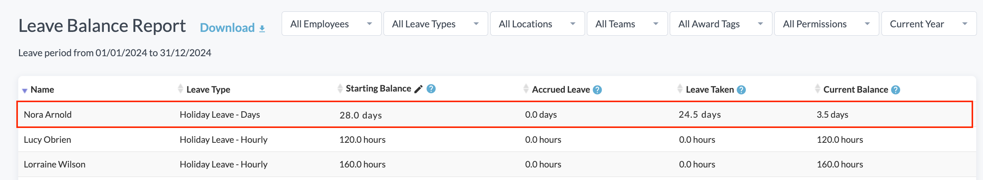Click the Current Balance help icon
983x180 pixels.
pos(895,90)
